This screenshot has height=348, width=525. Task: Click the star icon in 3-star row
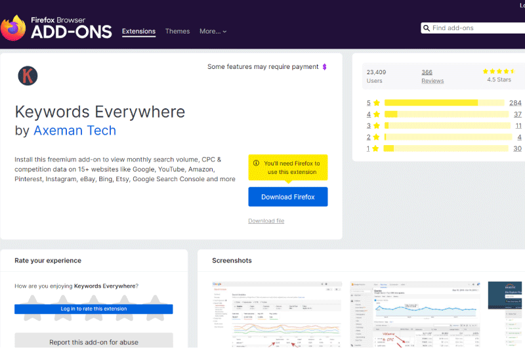click(x=377, y=125)
